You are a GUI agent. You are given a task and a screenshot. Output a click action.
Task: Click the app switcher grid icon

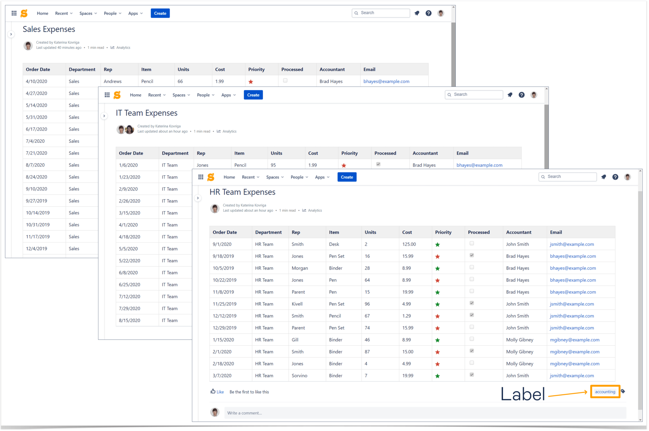[x=201, y=177]
